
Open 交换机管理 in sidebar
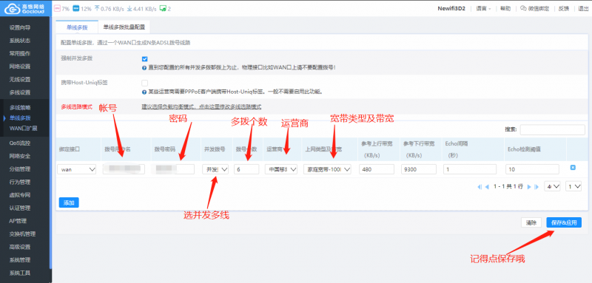(22, 233)
